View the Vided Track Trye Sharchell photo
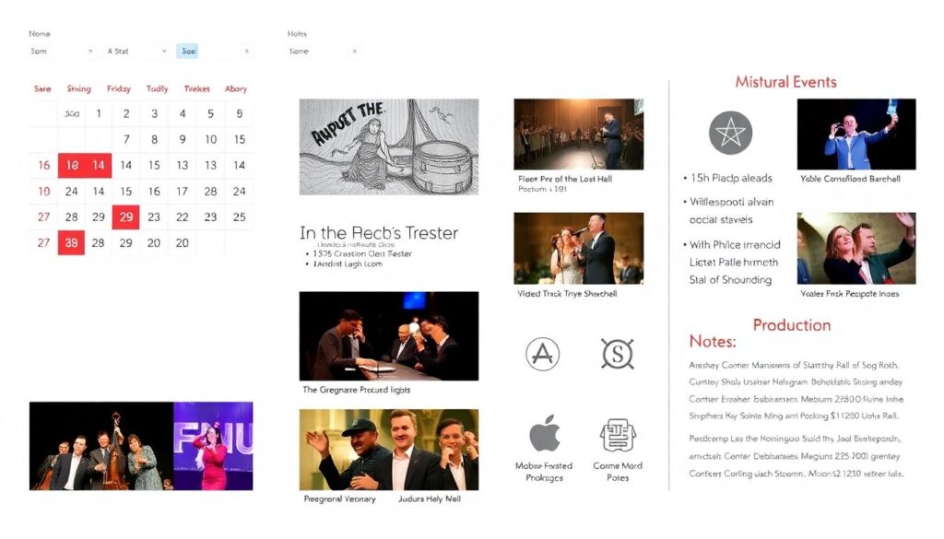Screen dimensions: 944x539 click(x=578, y=248)
